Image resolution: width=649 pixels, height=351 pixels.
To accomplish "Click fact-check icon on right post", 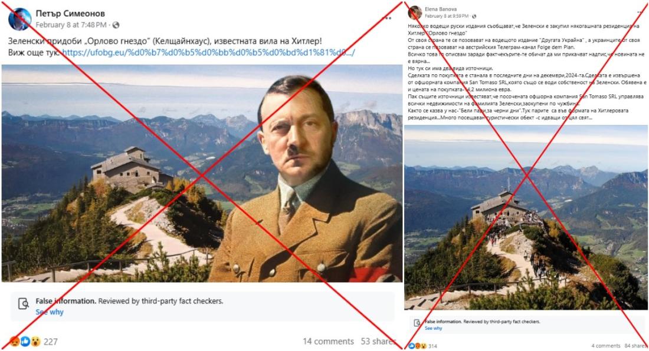I will [417, 323].
